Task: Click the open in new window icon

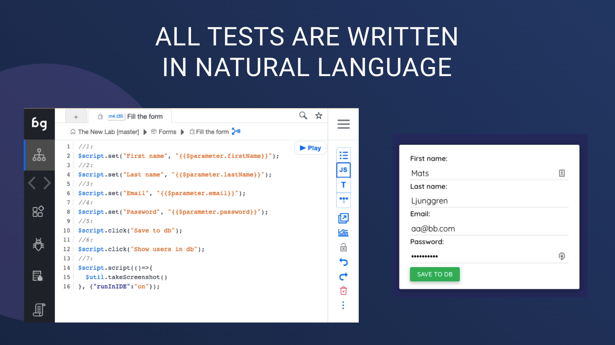Action: (344, 218)
